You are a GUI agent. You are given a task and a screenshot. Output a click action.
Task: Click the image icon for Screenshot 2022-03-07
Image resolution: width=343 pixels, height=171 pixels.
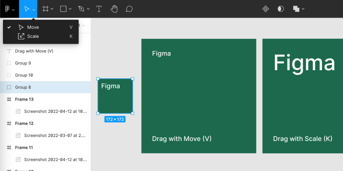click(x=18, y=136)
